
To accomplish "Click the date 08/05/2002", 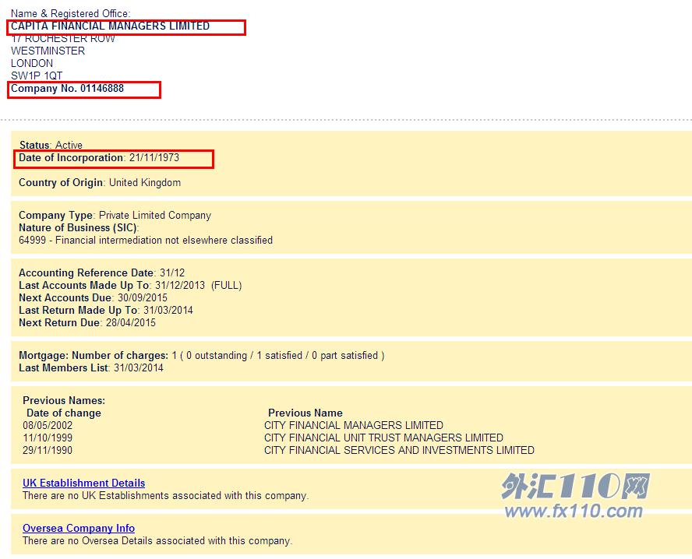I will coord(48,425).
